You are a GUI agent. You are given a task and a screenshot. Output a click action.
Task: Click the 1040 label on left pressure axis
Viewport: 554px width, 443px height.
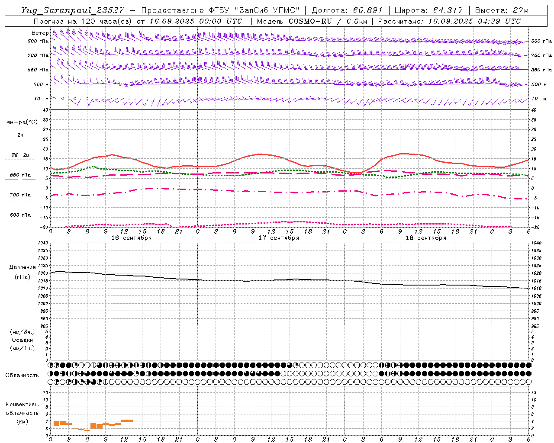coord(42,243)
